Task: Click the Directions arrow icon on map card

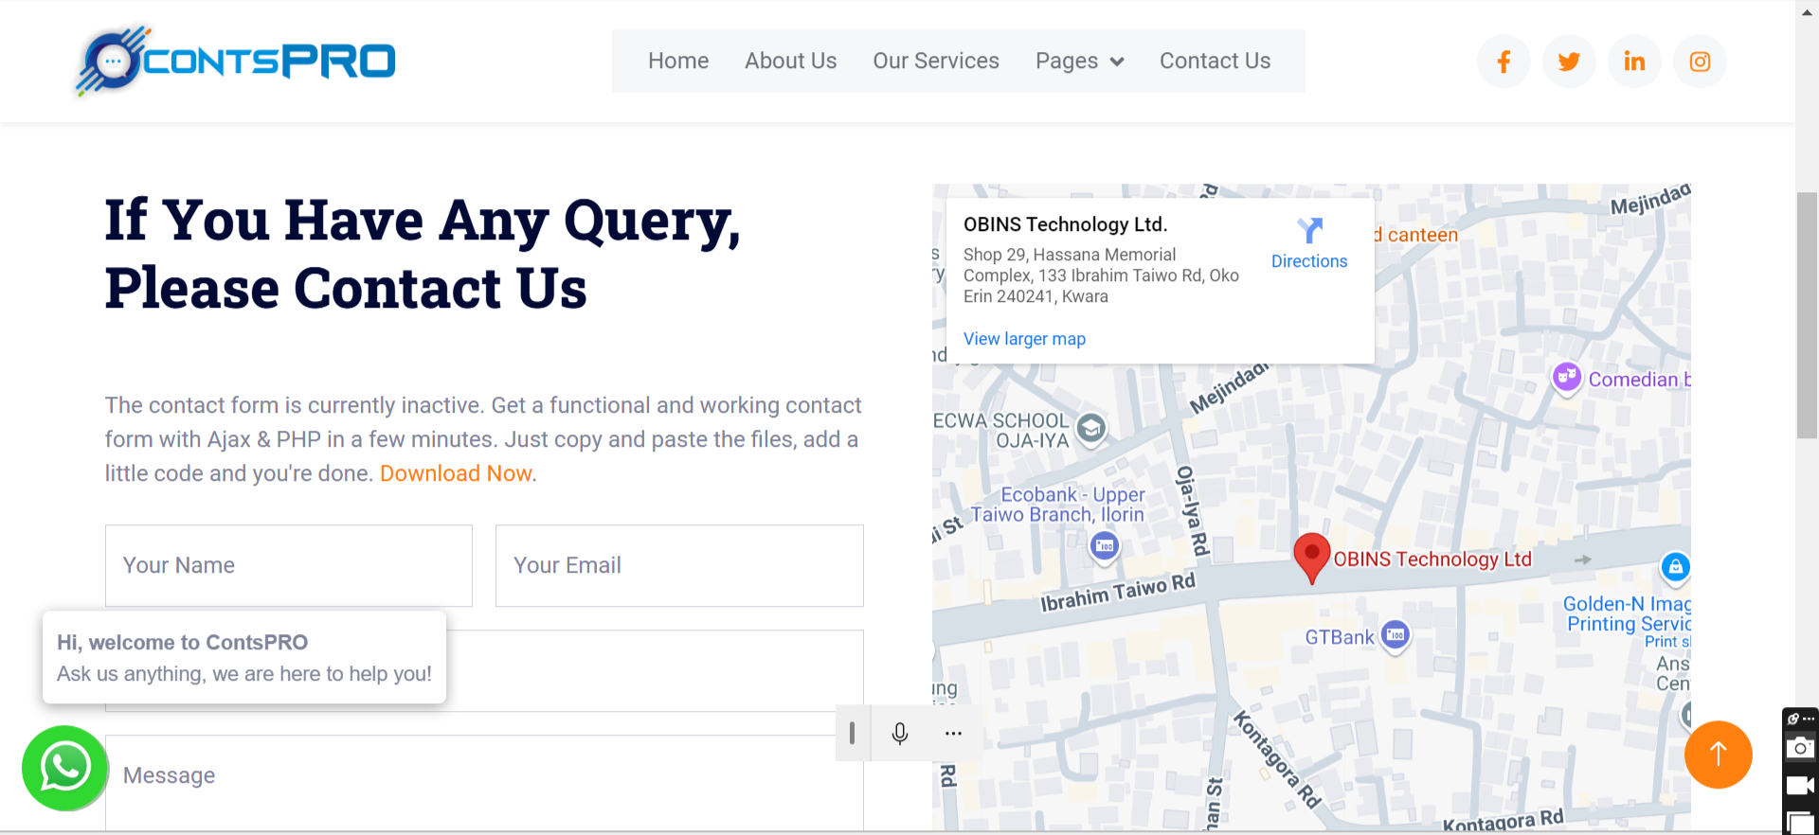Action: 1309,230
